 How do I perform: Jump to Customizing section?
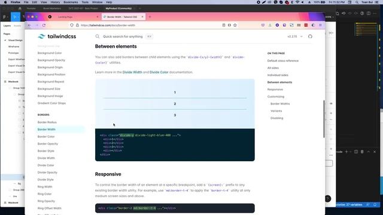[276, 97]
